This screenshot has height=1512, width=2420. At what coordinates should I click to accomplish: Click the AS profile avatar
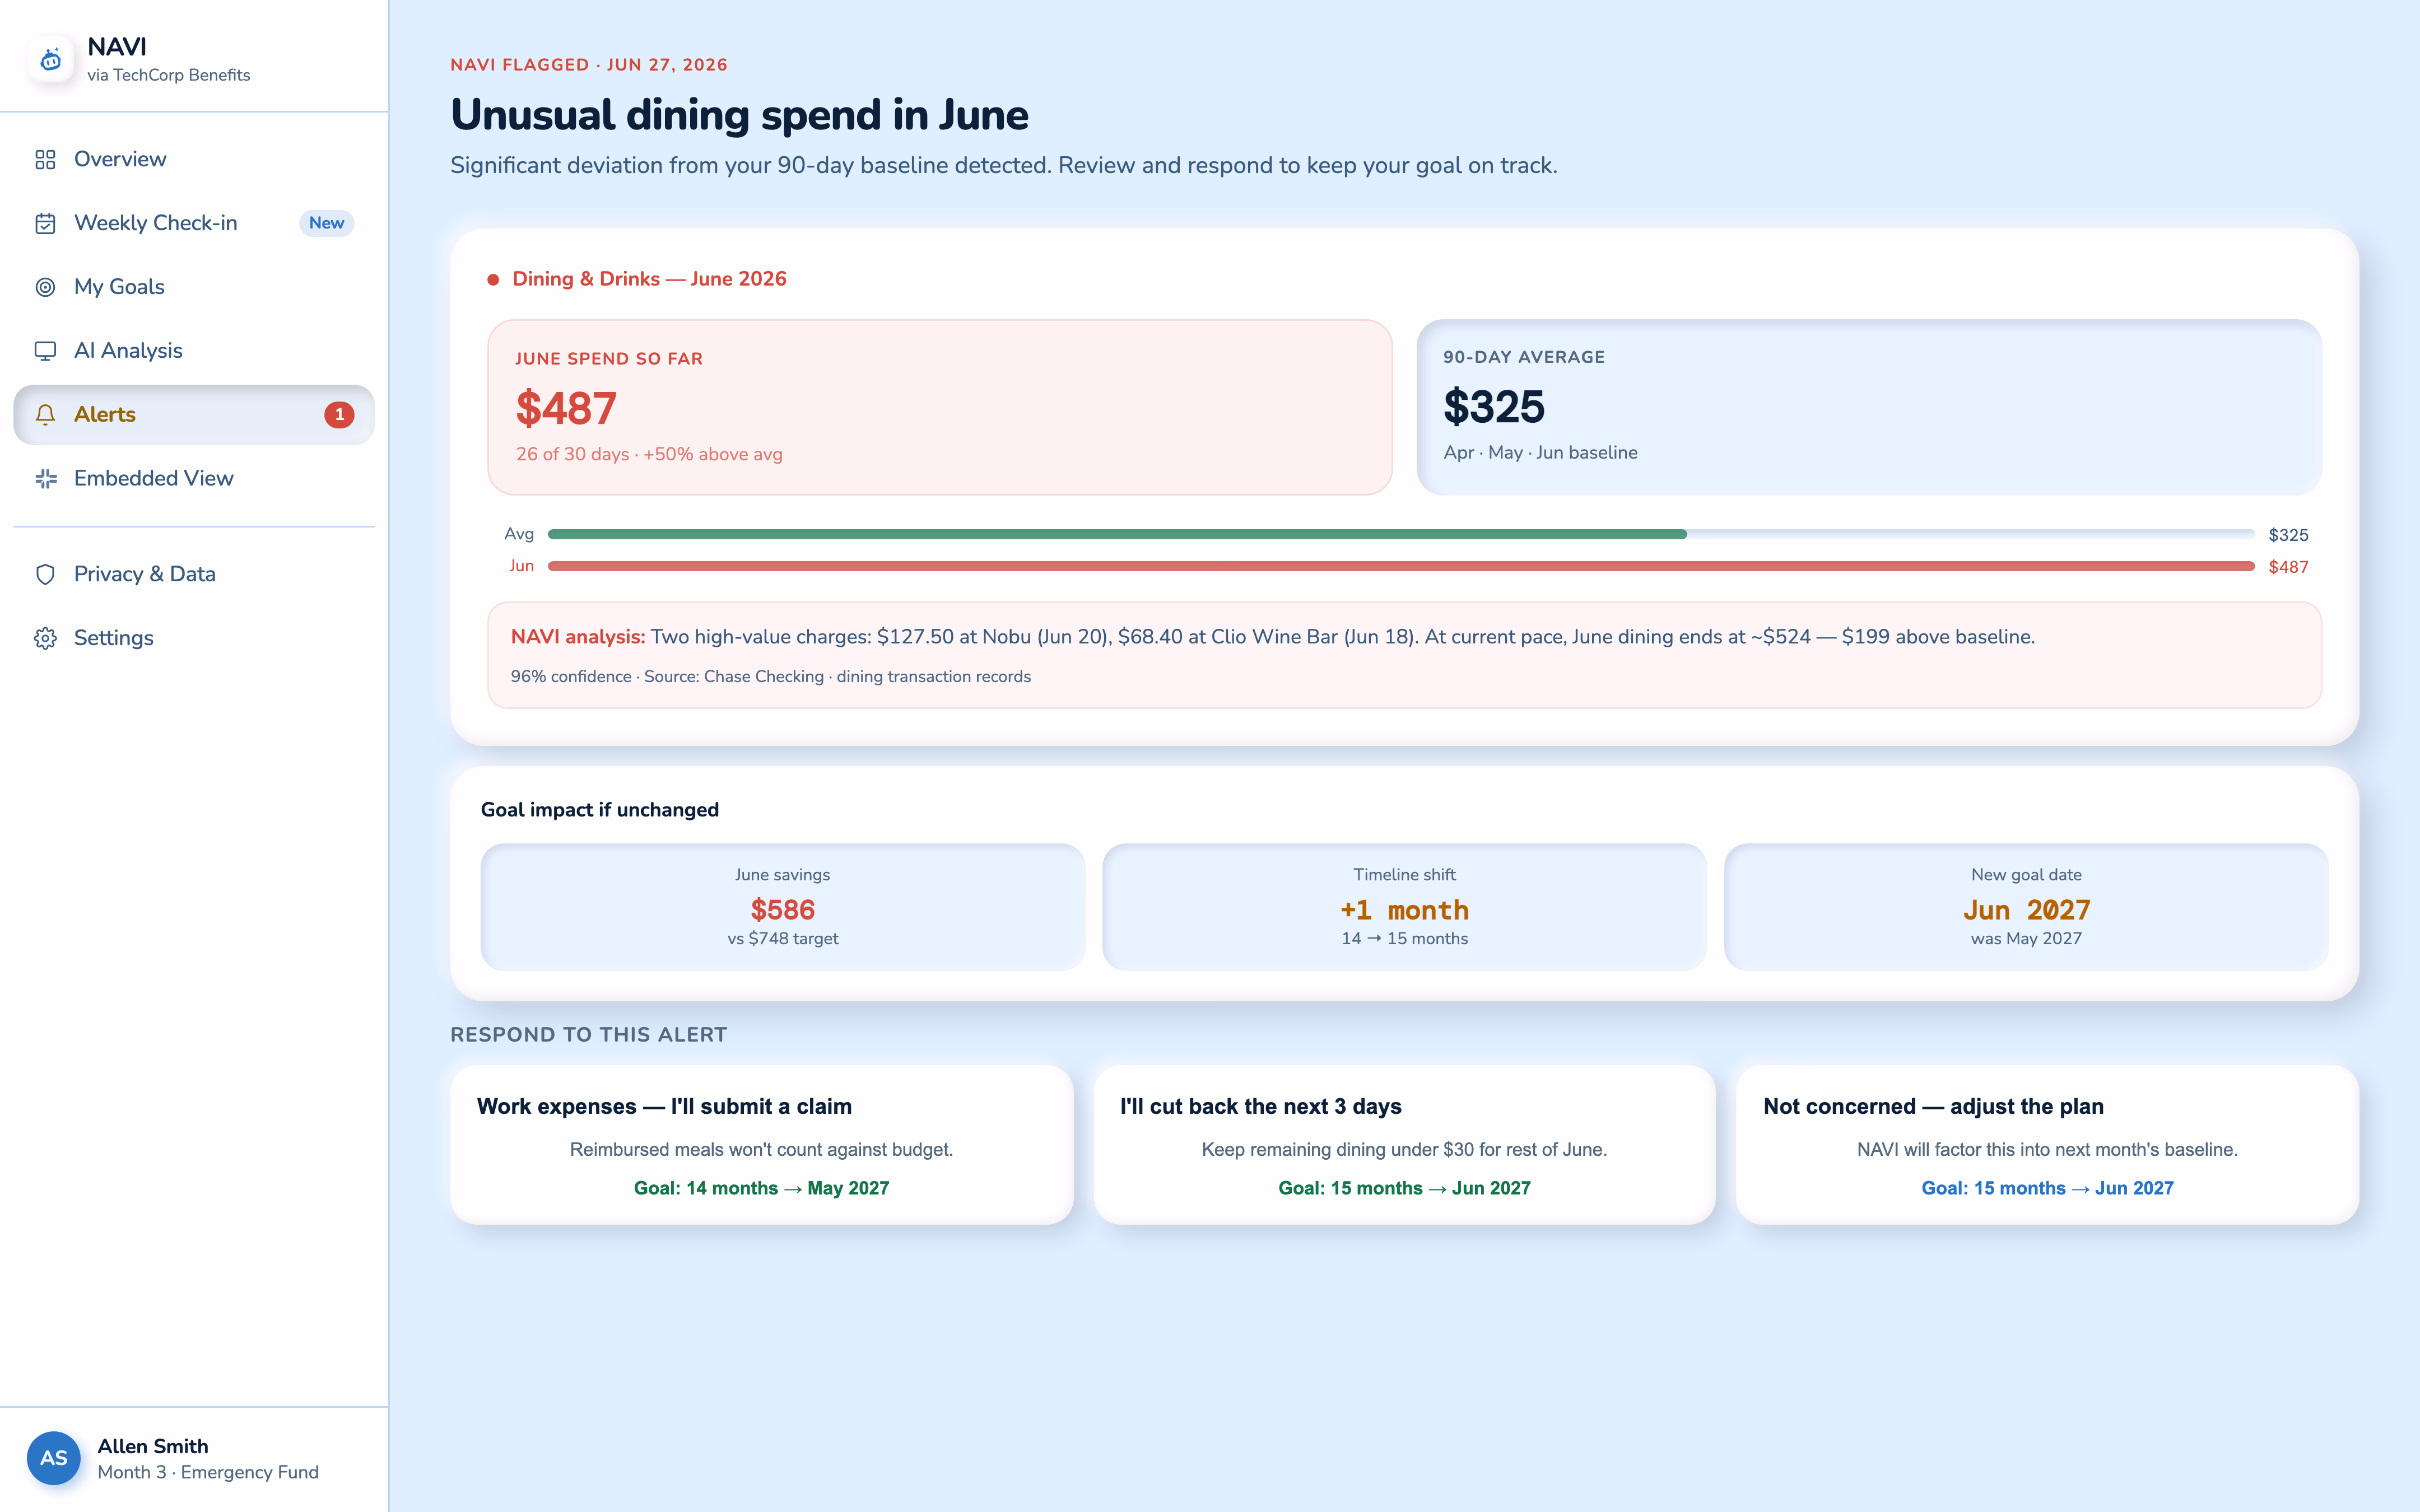(54, 1458)
